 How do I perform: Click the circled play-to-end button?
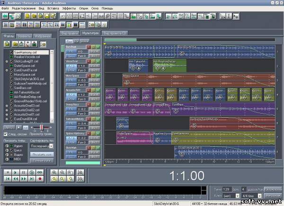32,172
